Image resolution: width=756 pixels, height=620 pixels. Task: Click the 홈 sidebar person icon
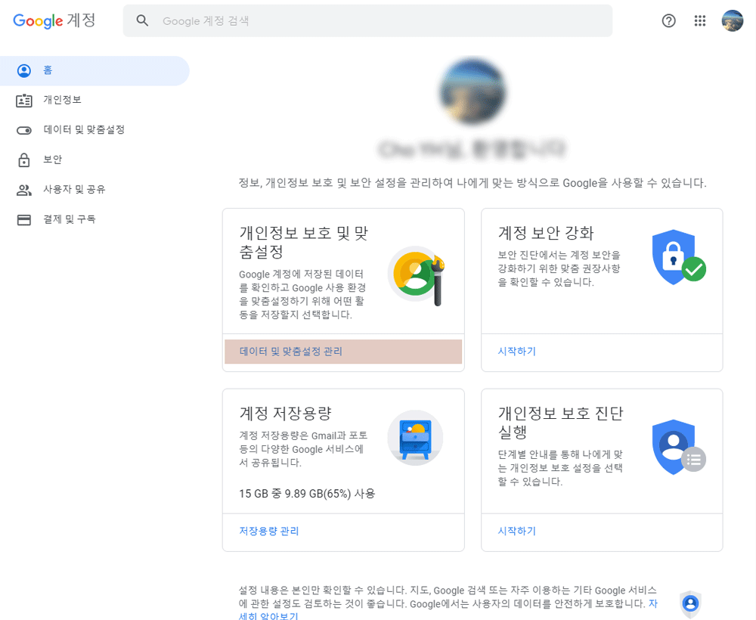coord(24,70)
